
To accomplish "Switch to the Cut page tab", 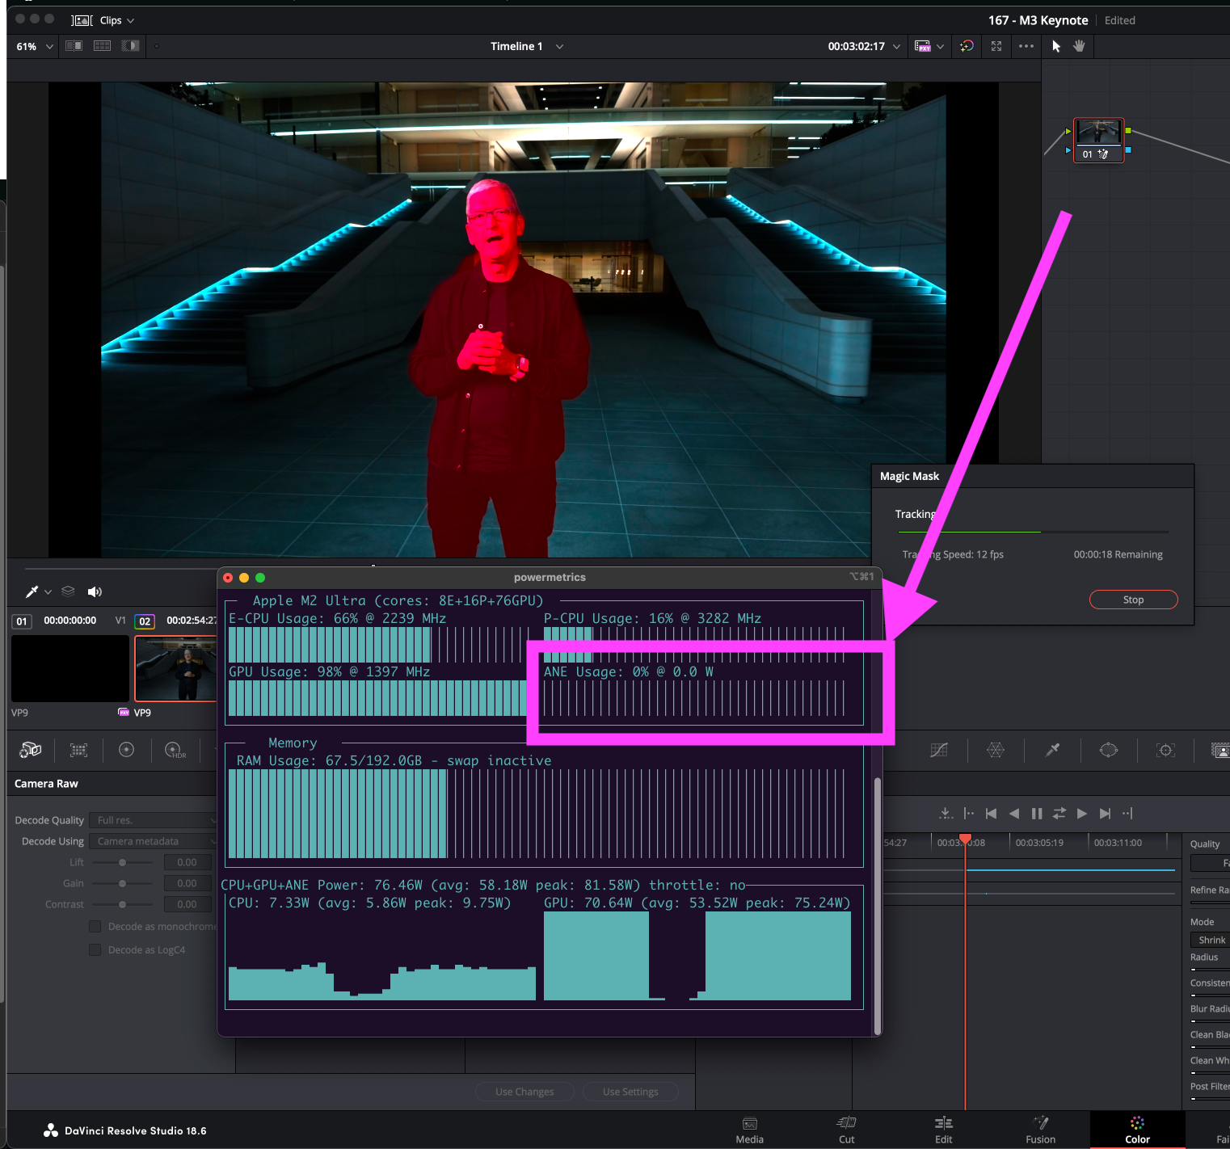I will point(846,1130).
